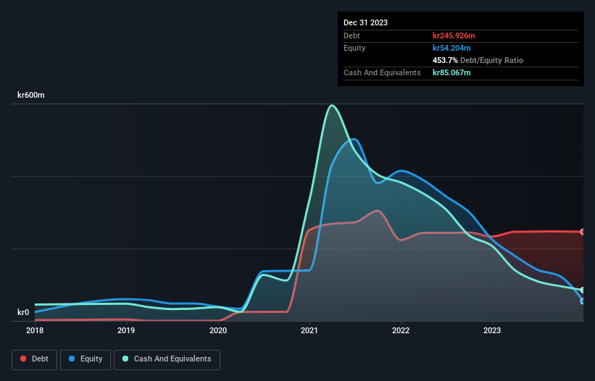Click the kr245.926m debt value
Screen dimensions: 595x381
point(454,35)
